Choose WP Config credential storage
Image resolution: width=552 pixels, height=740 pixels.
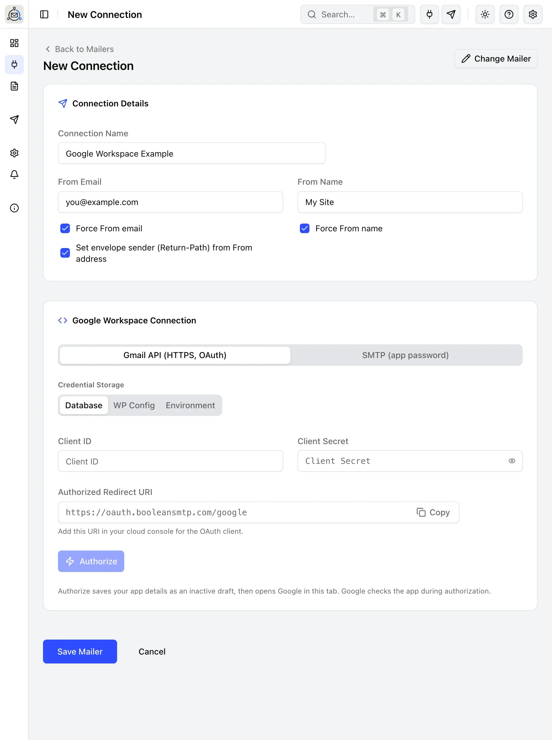(x=134, y=406)
